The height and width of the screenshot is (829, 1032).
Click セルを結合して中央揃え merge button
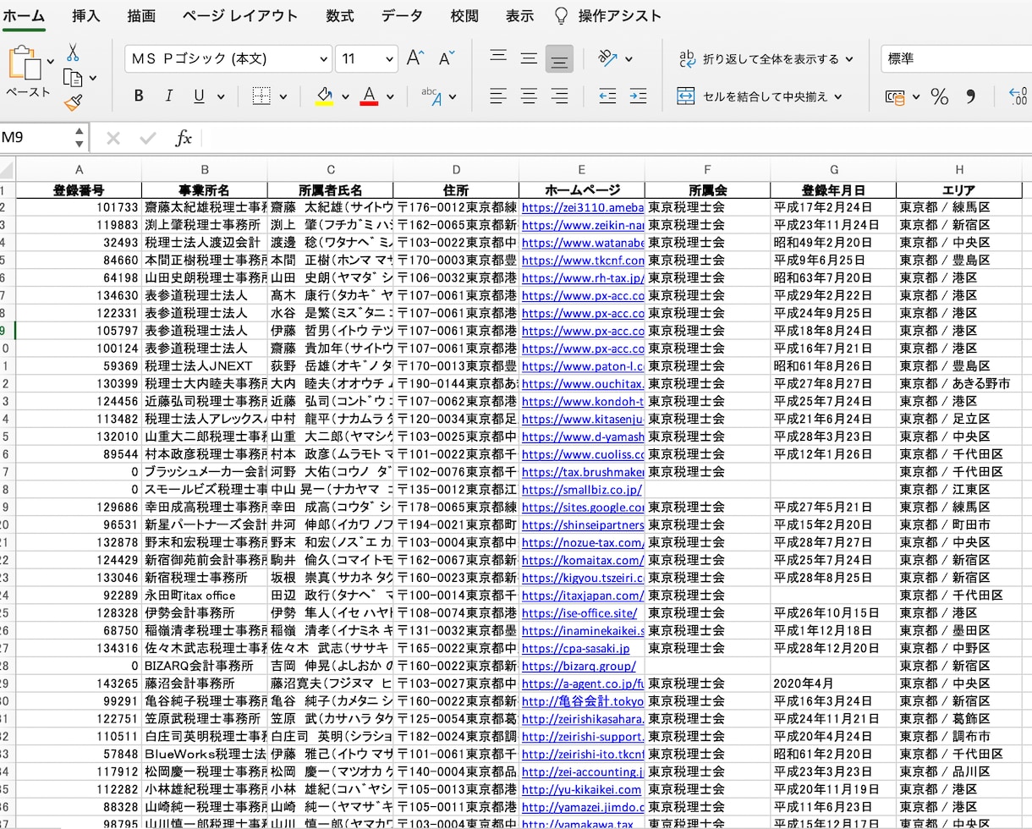pos(759,96)
